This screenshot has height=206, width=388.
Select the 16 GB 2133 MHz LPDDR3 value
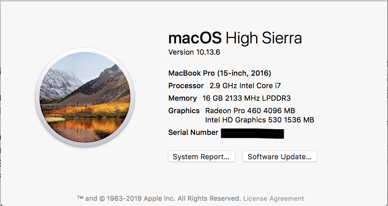point(246,98)
